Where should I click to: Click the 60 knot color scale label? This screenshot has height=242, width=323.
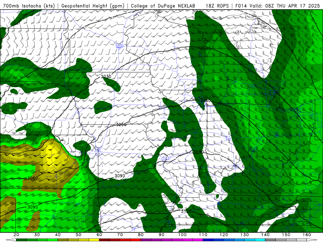pyautogui.click(x=99, y=235)
